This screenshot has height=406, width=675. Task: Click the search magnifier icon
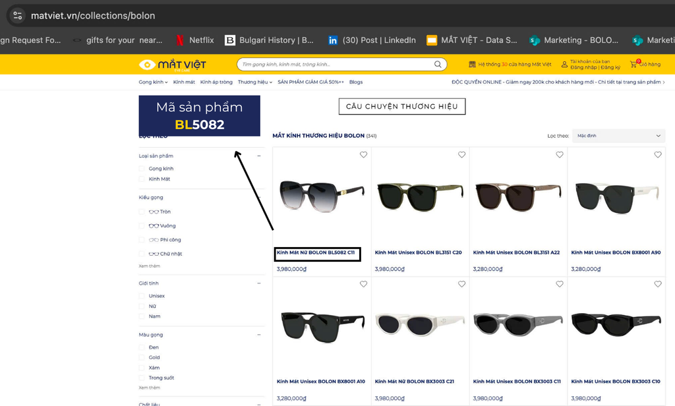click(438, 64)
